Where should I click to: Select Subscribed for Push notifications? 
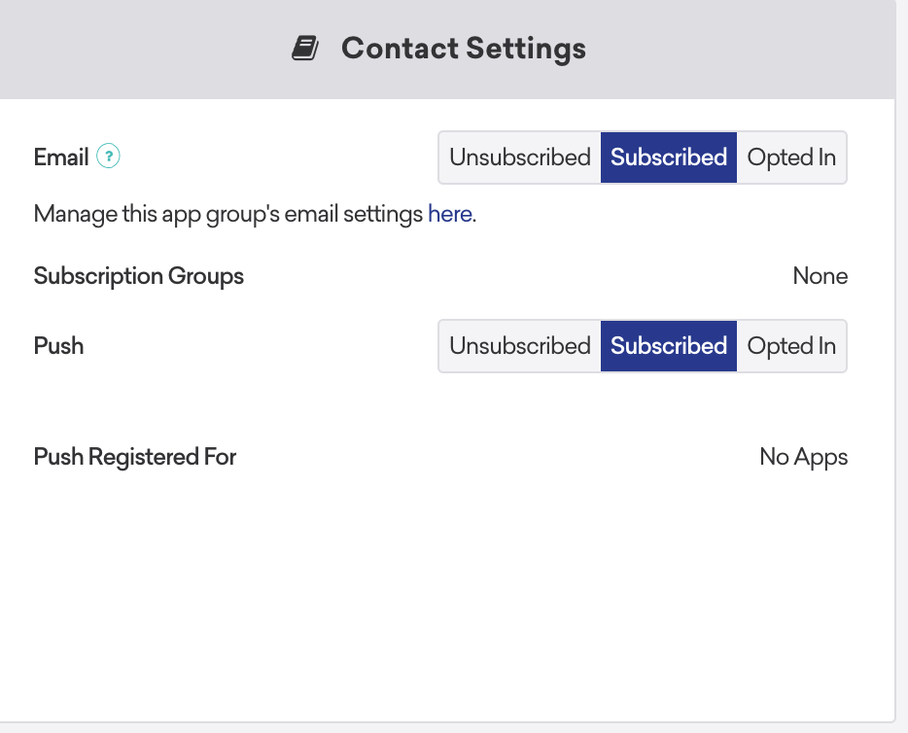coord(668,345)
